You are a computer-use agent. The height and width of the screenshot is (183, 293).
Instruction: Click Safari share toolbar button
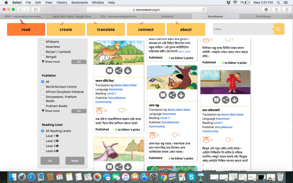(x=277, y=10)
